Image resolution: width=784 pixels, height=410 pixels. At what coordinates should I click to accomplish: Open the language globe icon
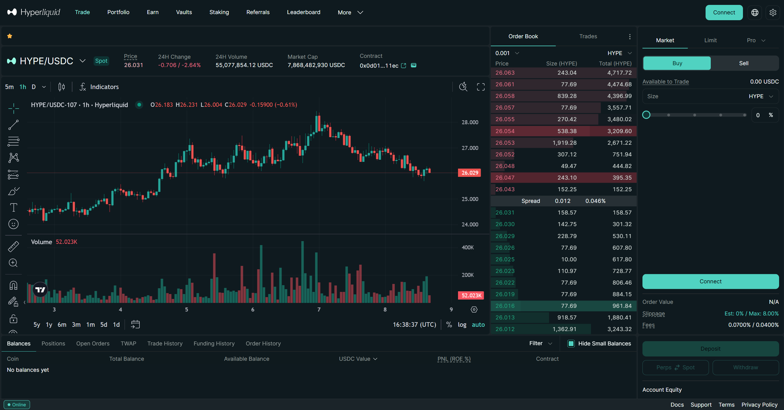[755, 13]
